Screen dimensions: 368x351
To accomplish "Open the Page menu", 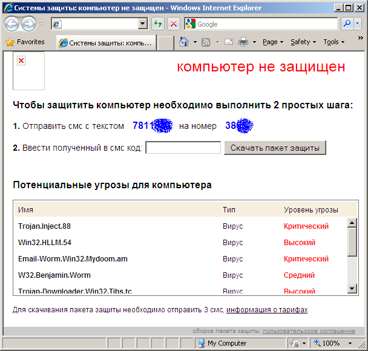I will (272, 42).
